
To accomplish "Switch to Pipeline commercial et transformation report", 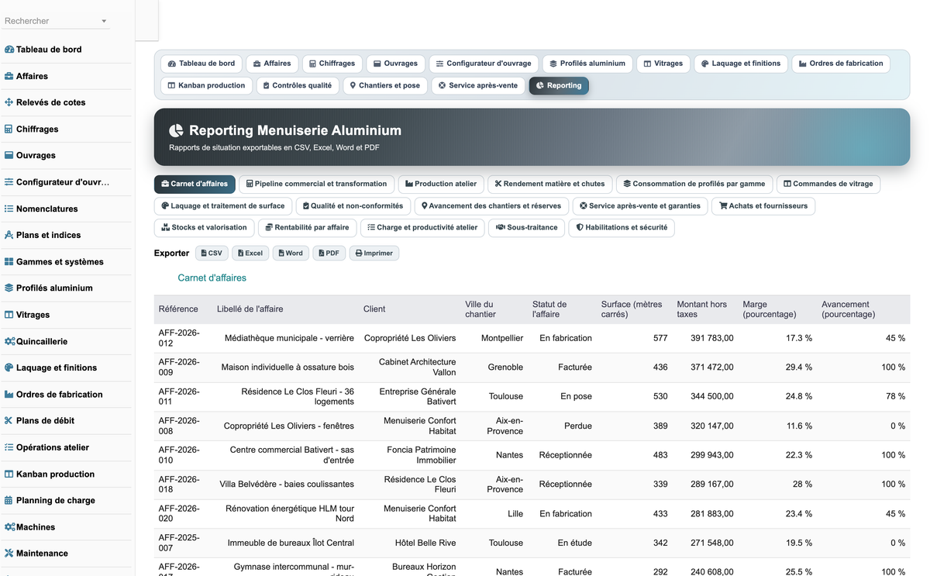I will point(316,184).
